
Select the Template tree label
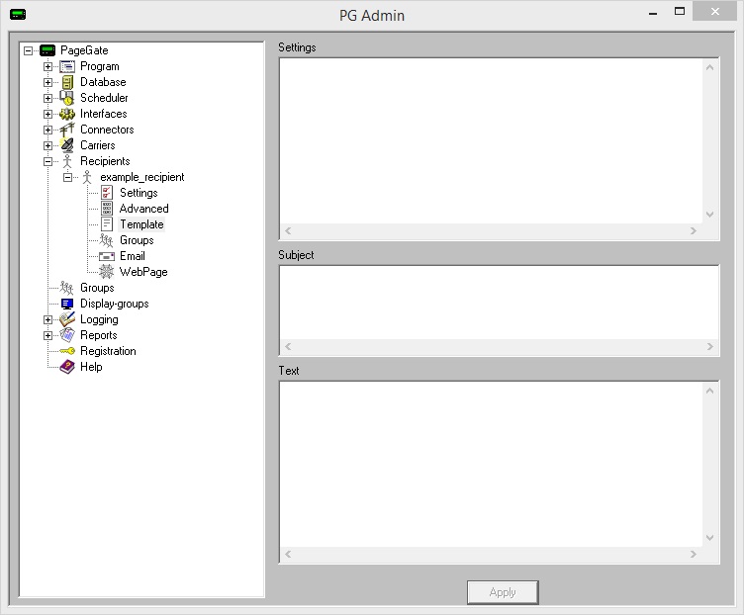tap(141, 224)
